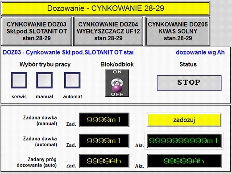The width and height of the screenshot is (232, 174).
Task: Click the Wybór trybu pracy heading
Action: [45, 64]
